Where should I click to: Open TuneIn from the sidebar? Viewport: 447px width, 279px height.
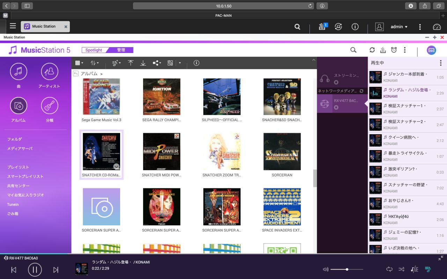coord(13,204)
